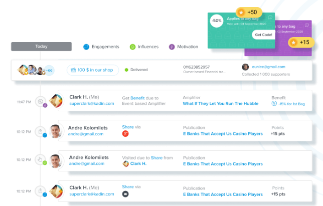Click the info icon on green coupon
Image resolution: width=323 pixels, height=206 pixels.
[270, 17]
